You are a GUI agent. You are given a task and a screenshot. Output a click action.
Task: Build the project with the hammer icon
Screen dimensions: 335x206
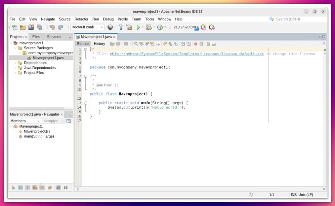point(121,27)
